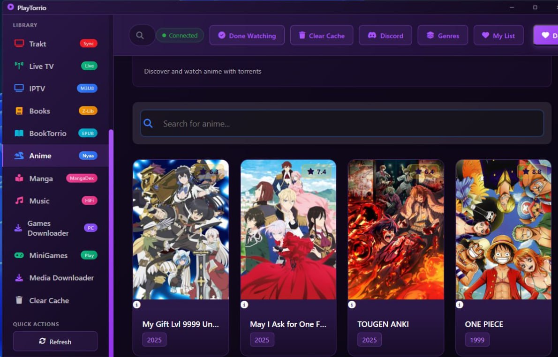Click the magnifier search icon in top bar
Viewport: 558px width, 357px height.
(140, 35)
